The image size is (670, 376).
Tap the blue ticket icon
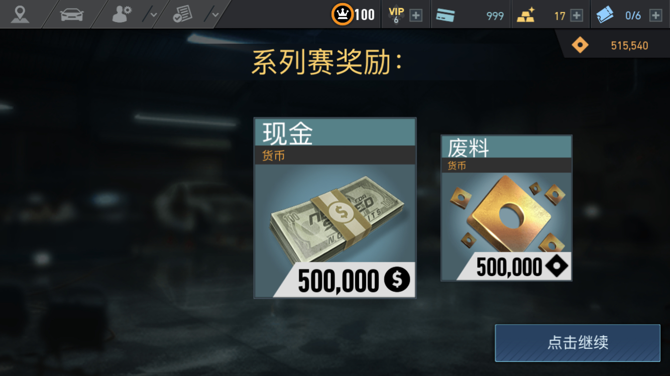click(605, 16)
